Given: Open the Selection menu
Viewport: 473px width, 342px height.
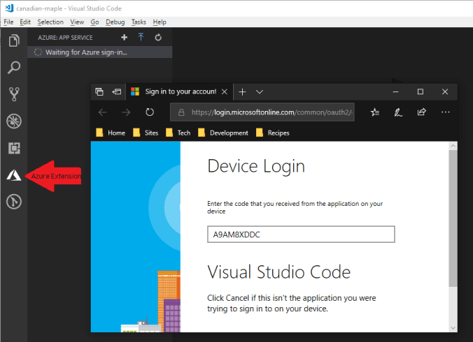Looking at the screenshot, I should [x=50, y=22].
